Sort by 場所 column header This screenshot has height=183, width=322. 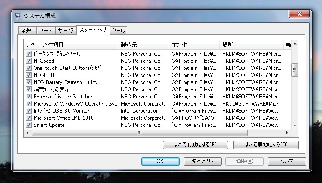tap(251, 45)
